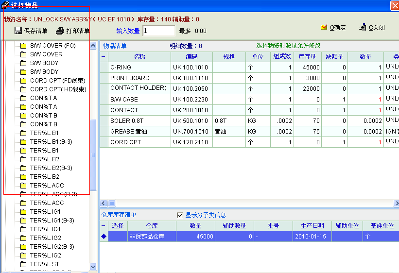399x273 pixels.
Task: Click the row selector beside O-RING
Action: pyautogui.click(x=104, y=68)
